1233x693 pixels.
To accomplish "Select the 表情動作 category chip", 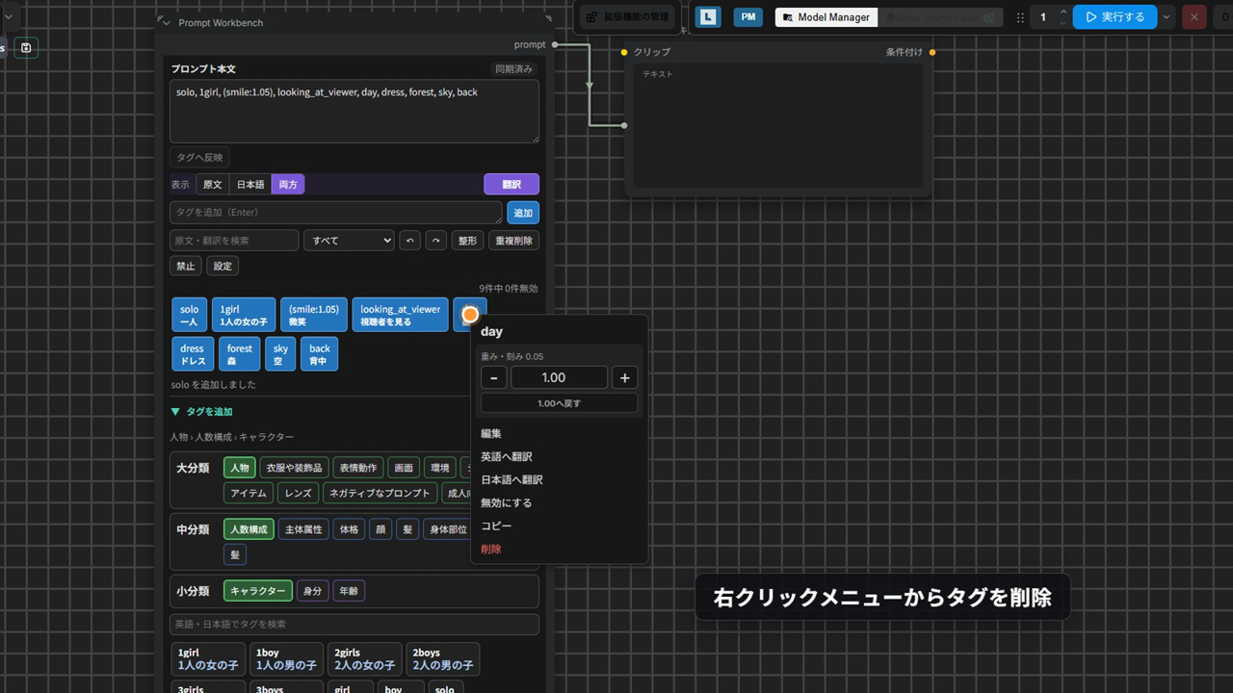I will pos(358,468).
